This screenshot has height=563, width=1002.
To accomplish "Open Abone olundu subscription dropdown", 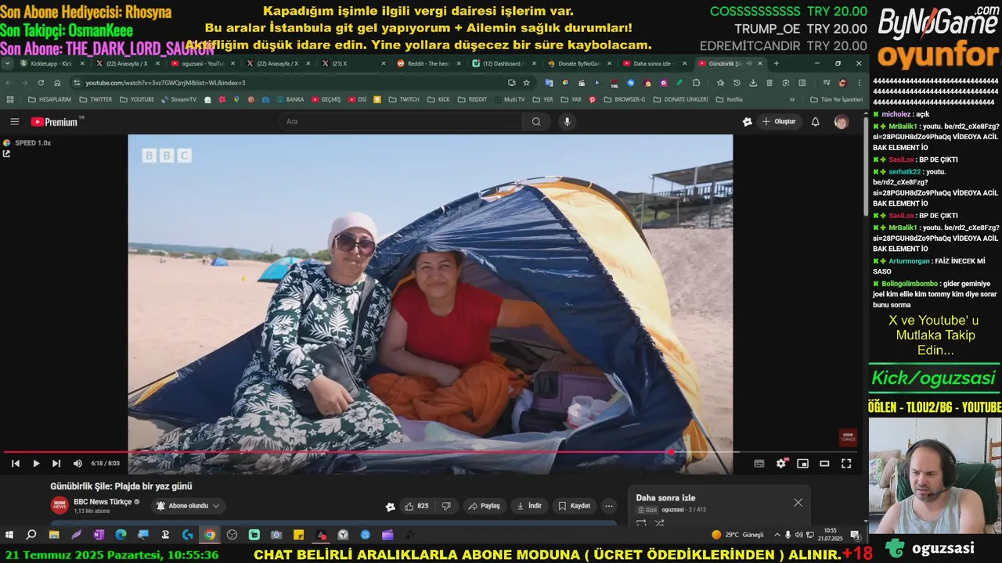I will [188, 506].
